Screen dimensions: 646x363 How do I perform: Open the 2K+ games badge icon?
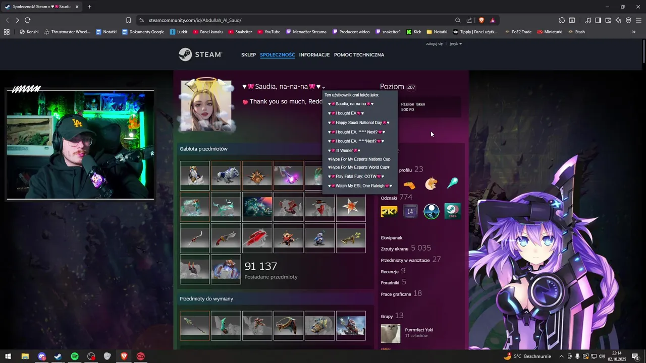[x=389, y=211]
